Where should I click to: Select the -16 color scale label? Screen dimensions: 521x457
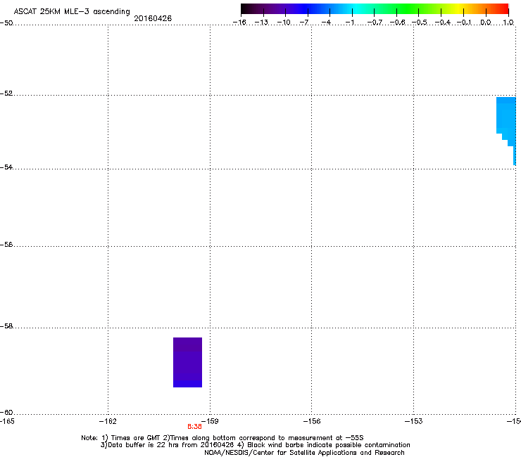(x=239, y=22)
